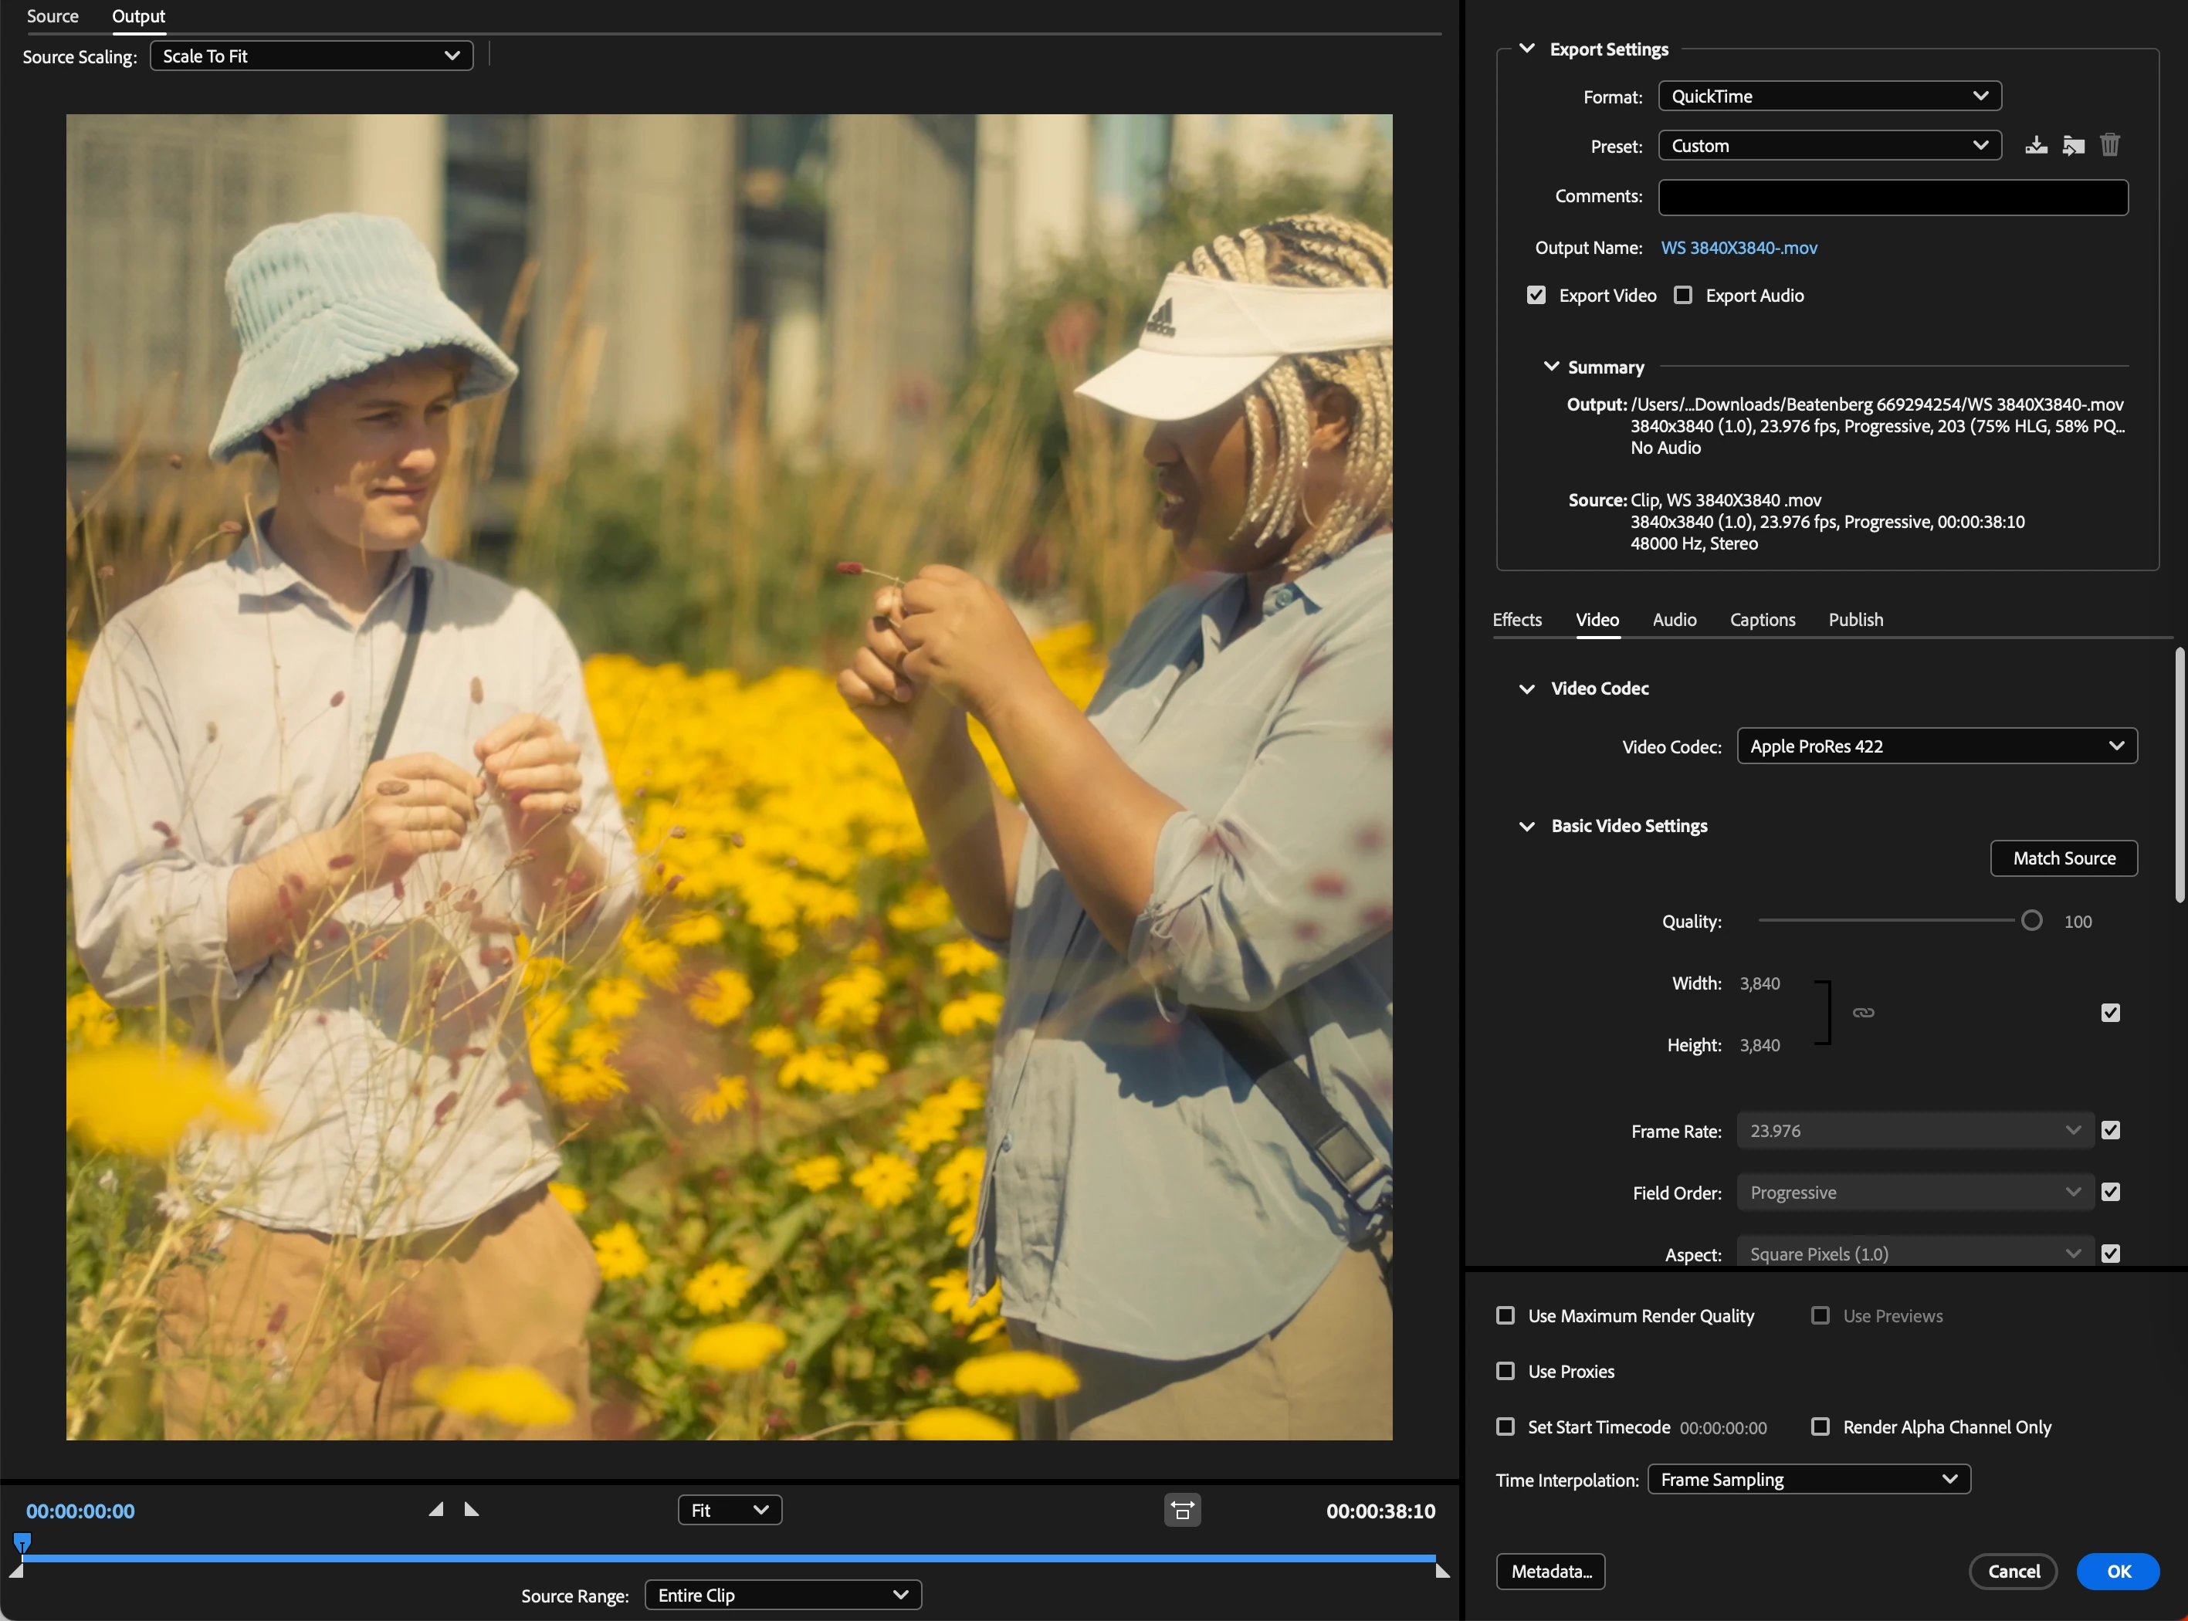This screenshot has height=1621, width=2188.
Task: Click the Match Source button
Action: (2064, 858)
